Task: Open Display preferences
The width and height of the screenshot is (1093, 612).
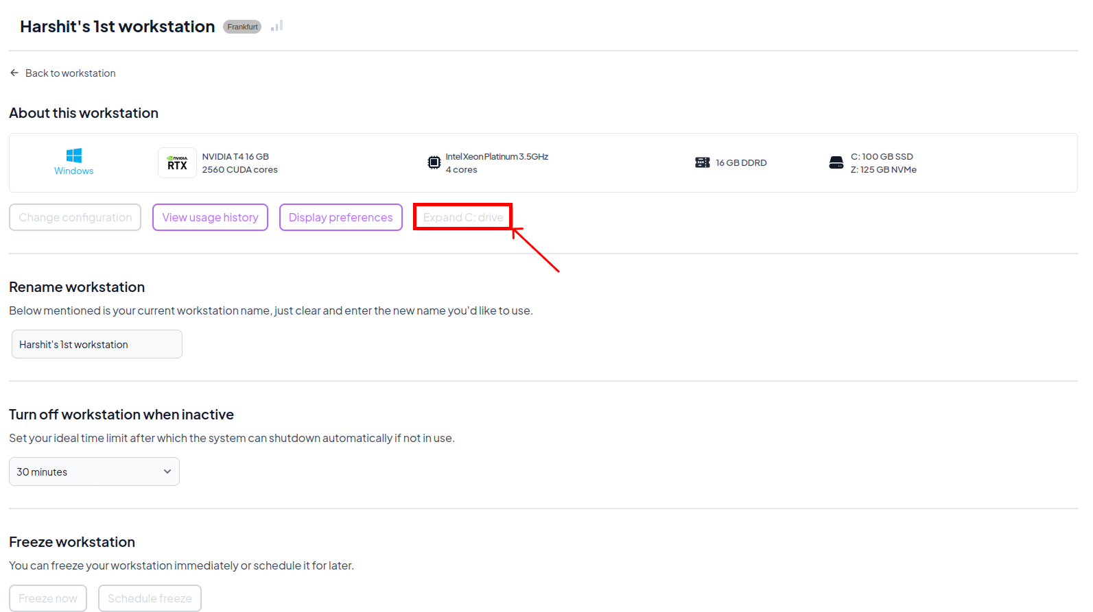Action: coord(340,217)
